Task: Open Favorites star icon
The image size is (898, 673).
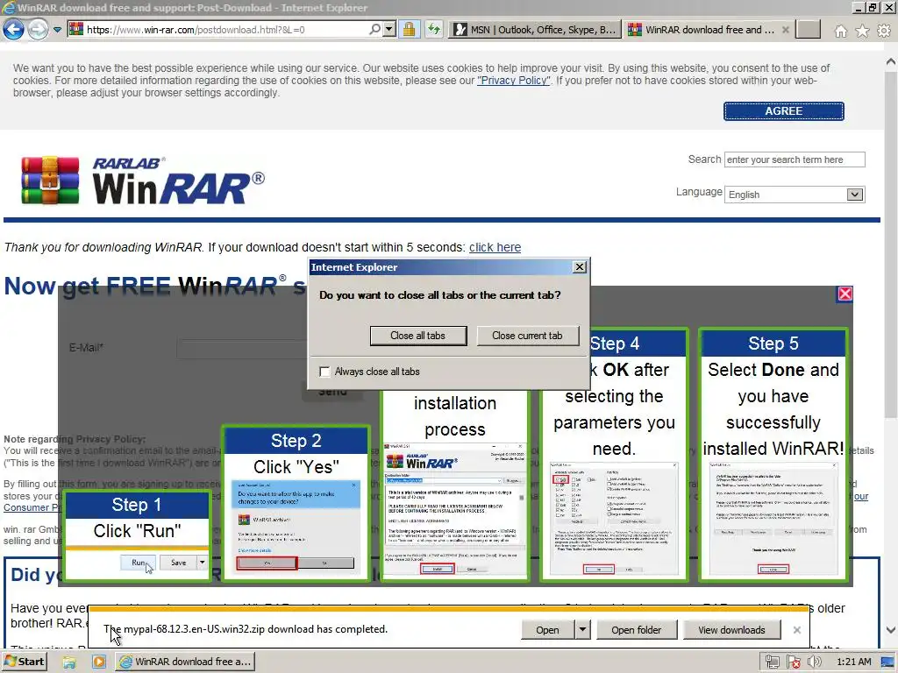Action: coord(862,31)
